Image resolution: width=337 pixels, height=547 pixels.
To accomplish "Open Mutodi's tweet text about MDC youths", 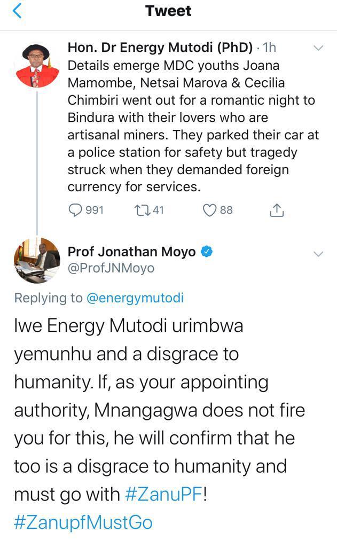I will coord(192,126).
